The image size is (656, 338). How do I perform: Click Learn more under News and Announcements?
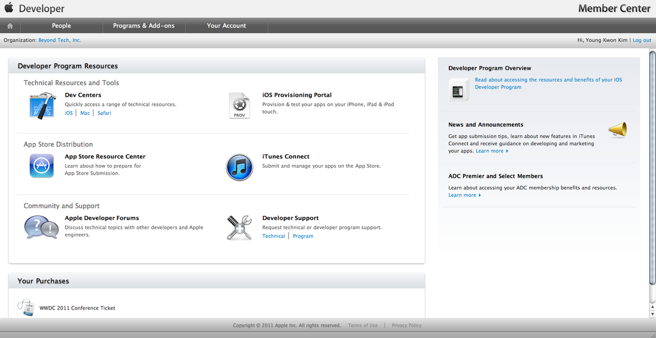point(492,151)
